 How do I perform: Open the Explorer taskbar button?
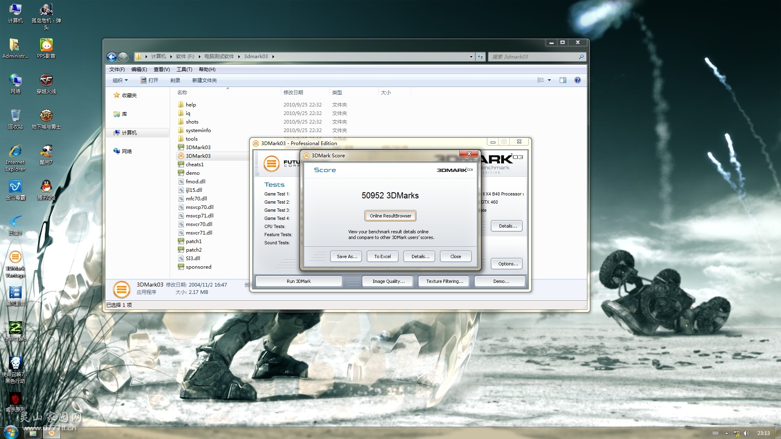click(33, 433)
